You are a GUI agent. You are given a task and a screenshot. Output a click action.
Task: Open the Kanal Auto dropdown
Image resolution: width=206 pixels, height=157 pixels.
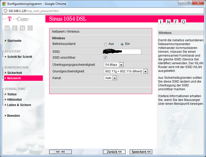click(x=110, y=78)
